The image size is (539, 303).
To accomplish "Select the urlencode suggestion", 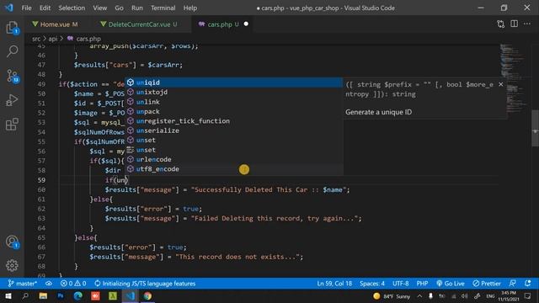I will click(x=233, y=159).
